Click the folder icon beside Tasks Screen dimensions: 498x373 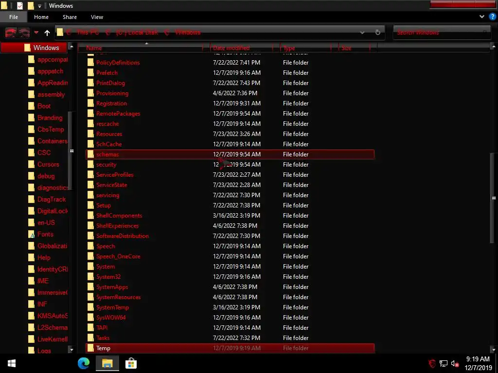(x=90, y=338)
